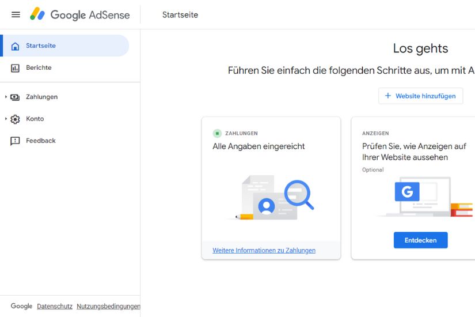This screenshot has height=317, width=475.
Task: Click the Feedback speech bubble icon
Action: tap(15, 141)
